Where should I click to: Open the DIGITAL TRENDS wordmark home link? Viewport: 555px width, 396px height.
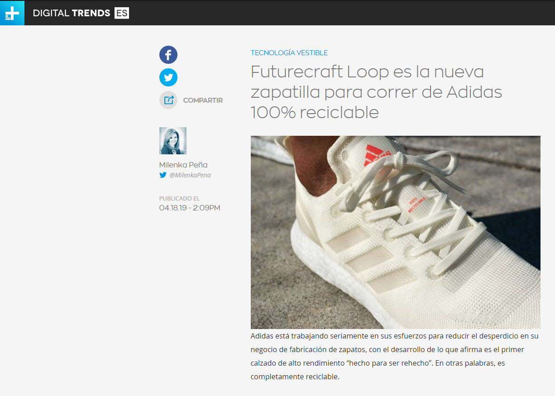[72, 13]
